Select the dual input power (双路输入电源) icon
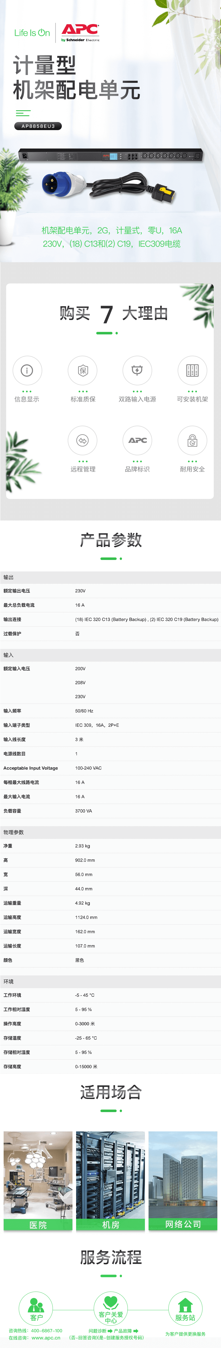This screenshot has width=221, height=1348. tap(137, 371)
